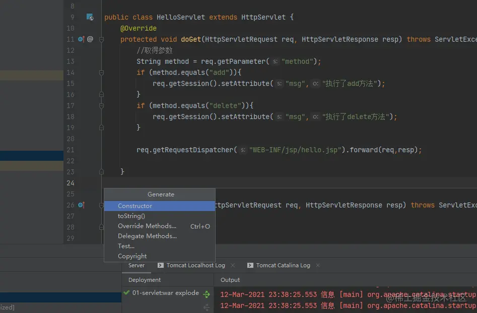The image size is (477, 313).
Task: Click the Ctrl+O shortcut label in Generate menu
Action: click(200, 226)
